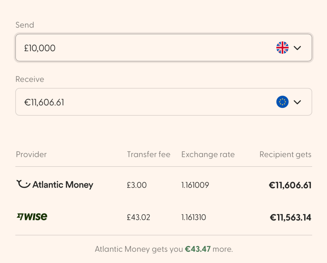Click Atlantic Money's €11,606.61 recipient amount

(x=290, y=185)
